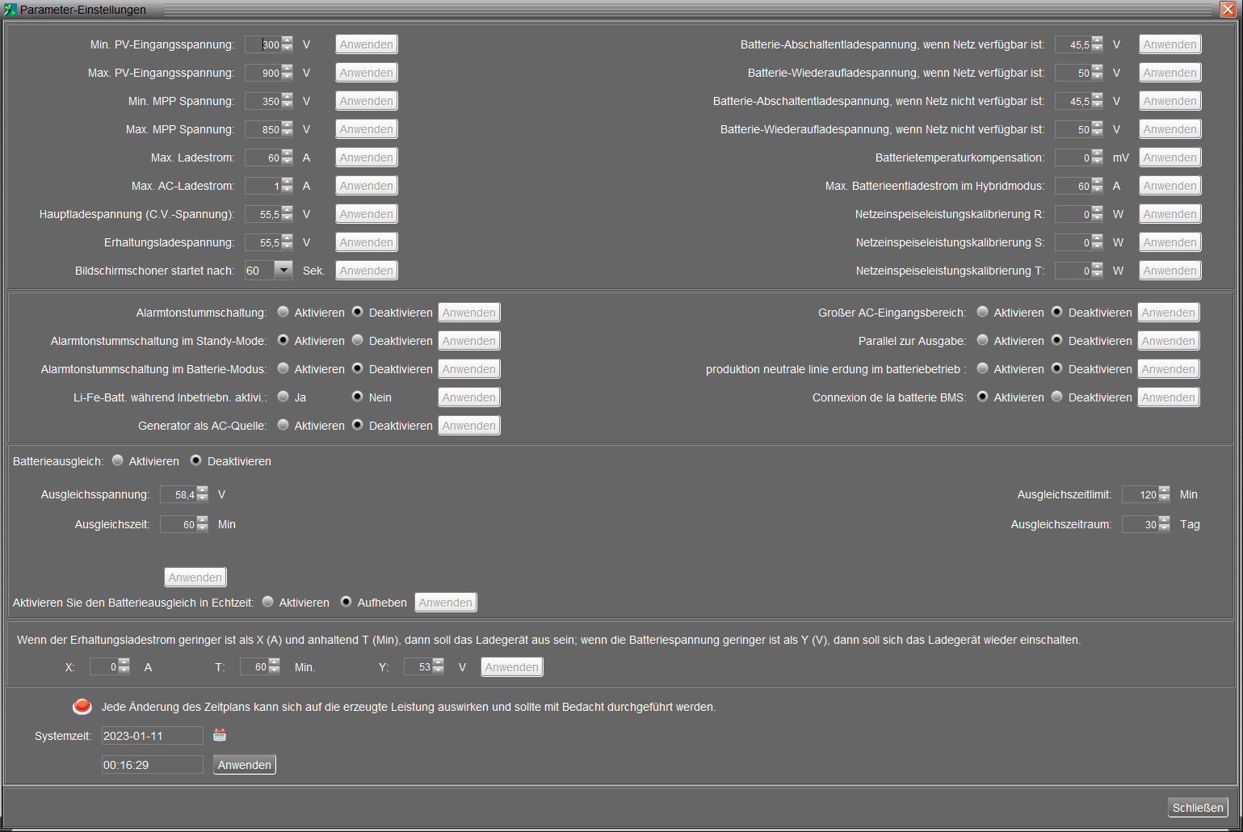Activate Alarmtonstummschaltung radio button
Image resolution: width=1243 pixels, height=832 pixels.
283,312
